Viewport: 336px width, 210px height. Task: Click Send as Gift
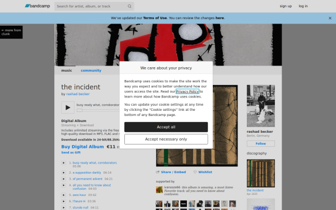point(71,152)
